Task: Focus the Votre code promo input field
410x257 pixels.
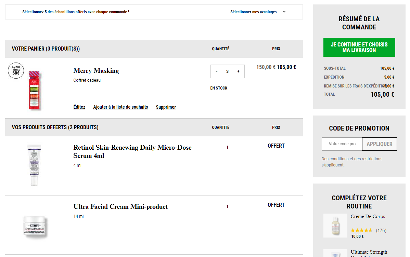Action: (342, 144)
